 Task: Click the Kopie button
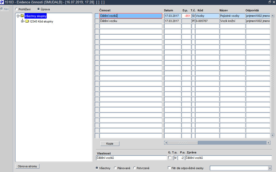[x=110, y=144]
